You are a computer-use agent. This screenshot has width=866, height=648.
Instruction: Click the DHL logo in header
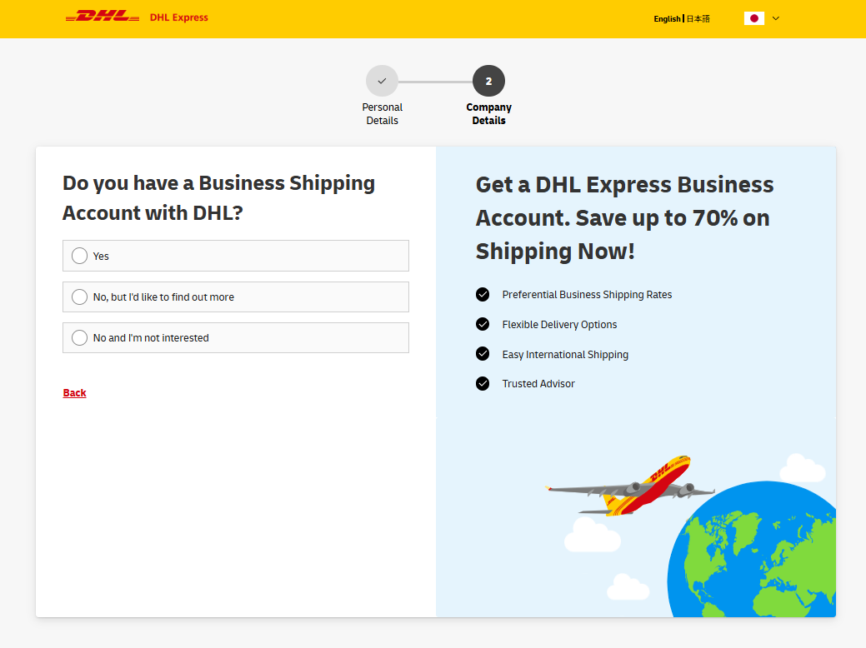[103, 17]
